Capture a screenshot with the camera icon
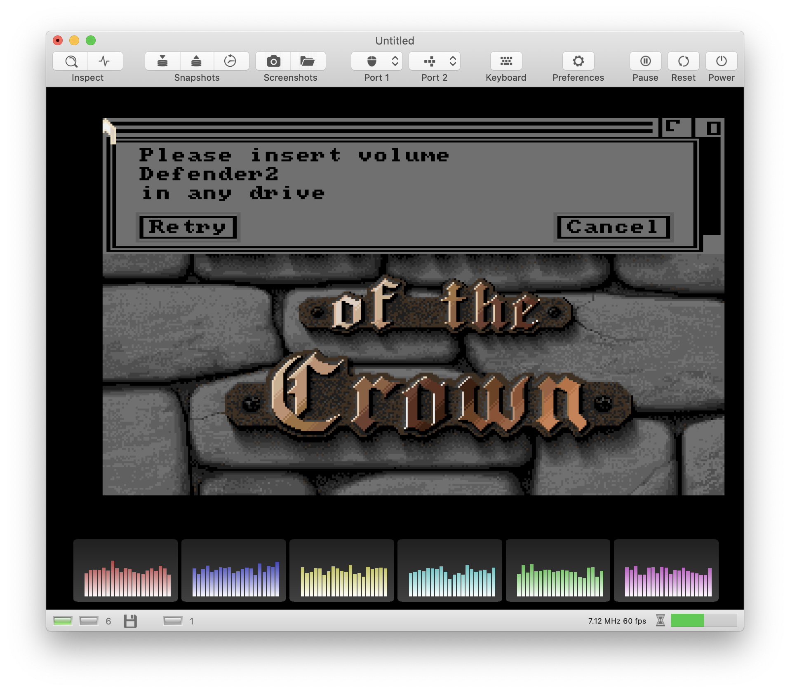790x692 pixels. point(273,61)
